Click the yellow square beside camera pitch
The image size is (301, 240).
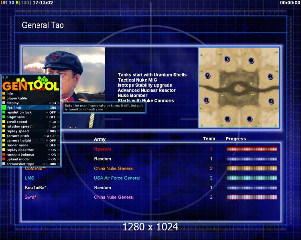pos(4,136)
